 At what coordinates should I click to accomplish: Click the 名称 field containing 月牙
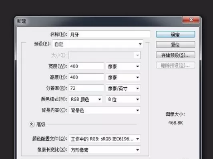pos(109,34)
